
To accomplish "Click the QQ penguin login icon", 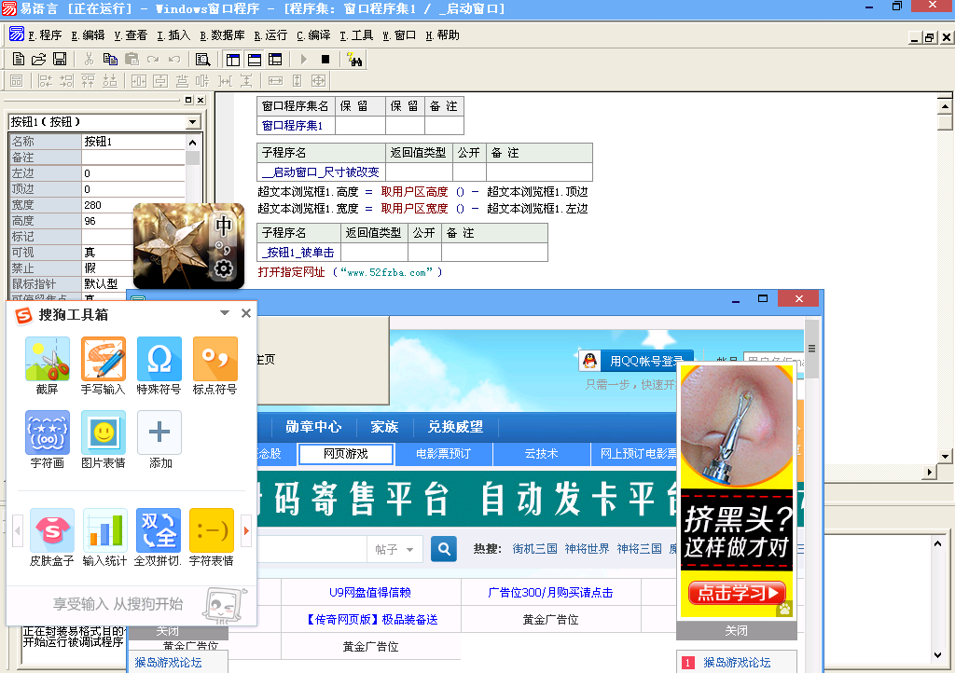I will (589, 360).
